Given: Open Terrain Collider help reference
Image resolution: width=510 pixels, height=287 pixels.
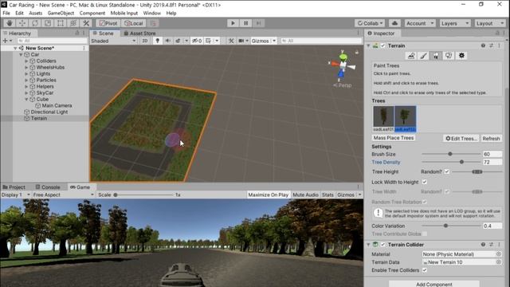Looking at the screenshot, I should click(483, 245).
